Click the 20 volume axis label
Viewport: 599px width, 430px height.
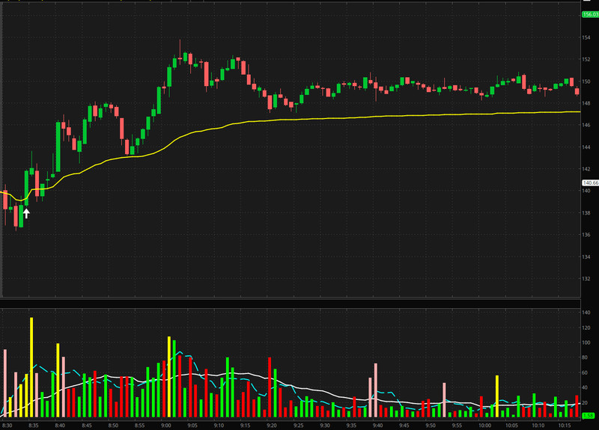(x=585, y=402)
